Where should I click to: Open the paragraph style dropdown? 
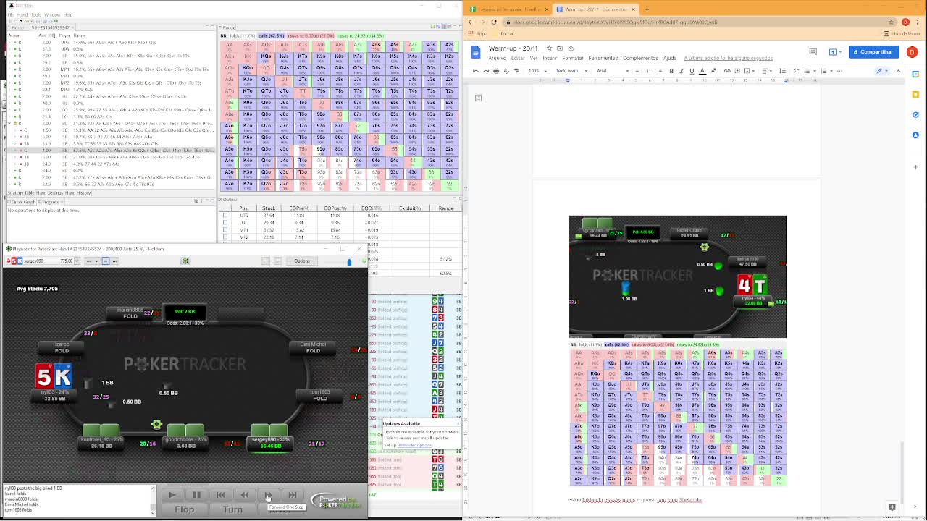572,71
